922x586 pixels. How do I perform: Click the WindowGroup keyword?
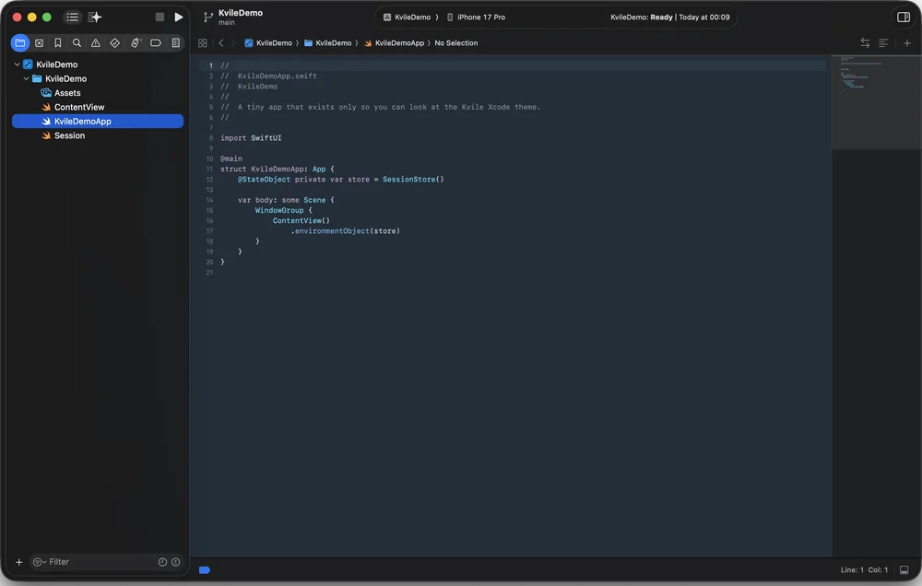[x=279, y=210]
